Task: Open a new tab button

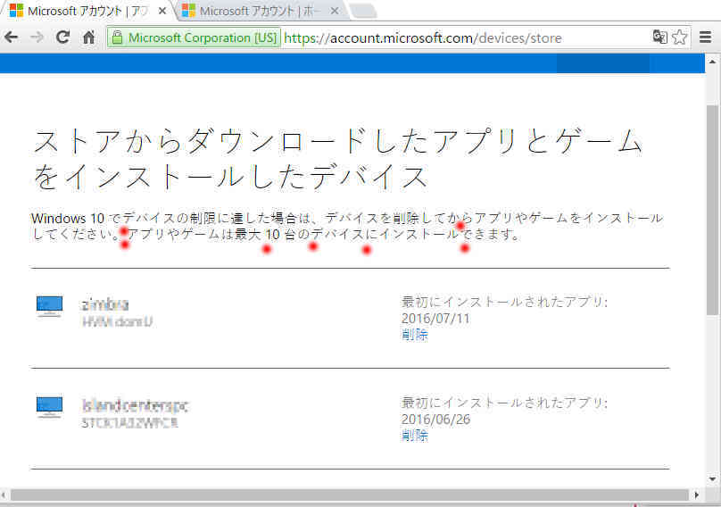Action: click(364, 11)
